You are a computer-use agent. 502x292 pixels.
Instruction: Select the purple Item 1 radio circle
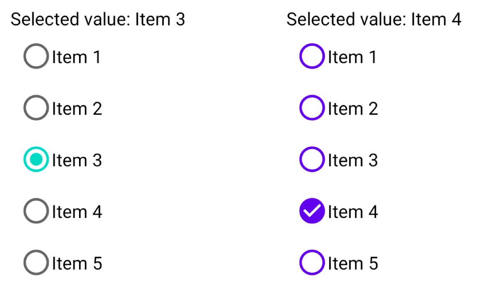coord(312,56)
